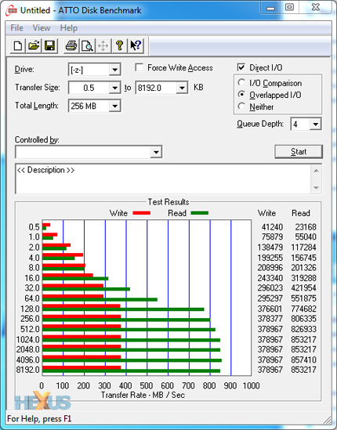Image resolution: width=337 pixels, height=430 pixels.
Task: Open the Controlled by combo box
Action: point(89,152)
